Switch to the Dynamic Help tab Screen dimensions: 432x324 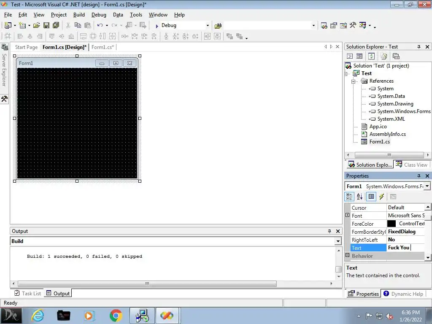(403, 294)
